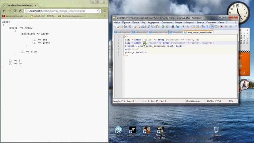Open the Chrome hamburger menu

tap(105, 11)
